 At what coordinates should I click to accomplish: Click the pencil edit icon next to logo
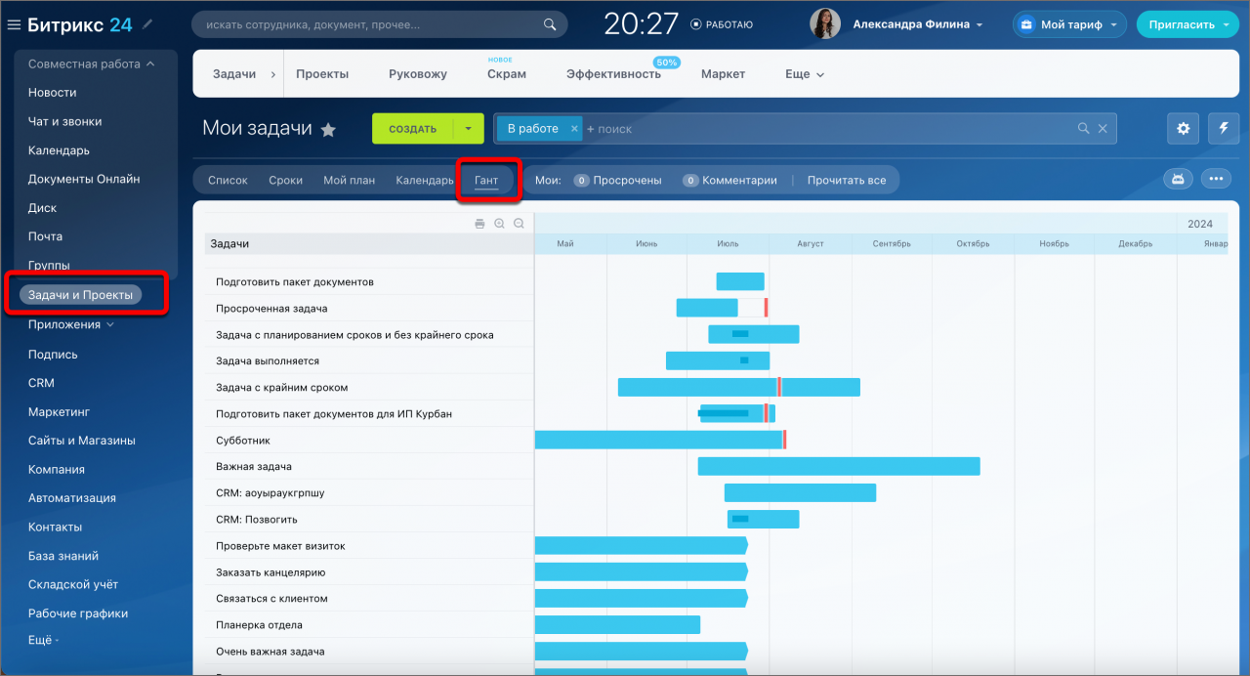147,23
